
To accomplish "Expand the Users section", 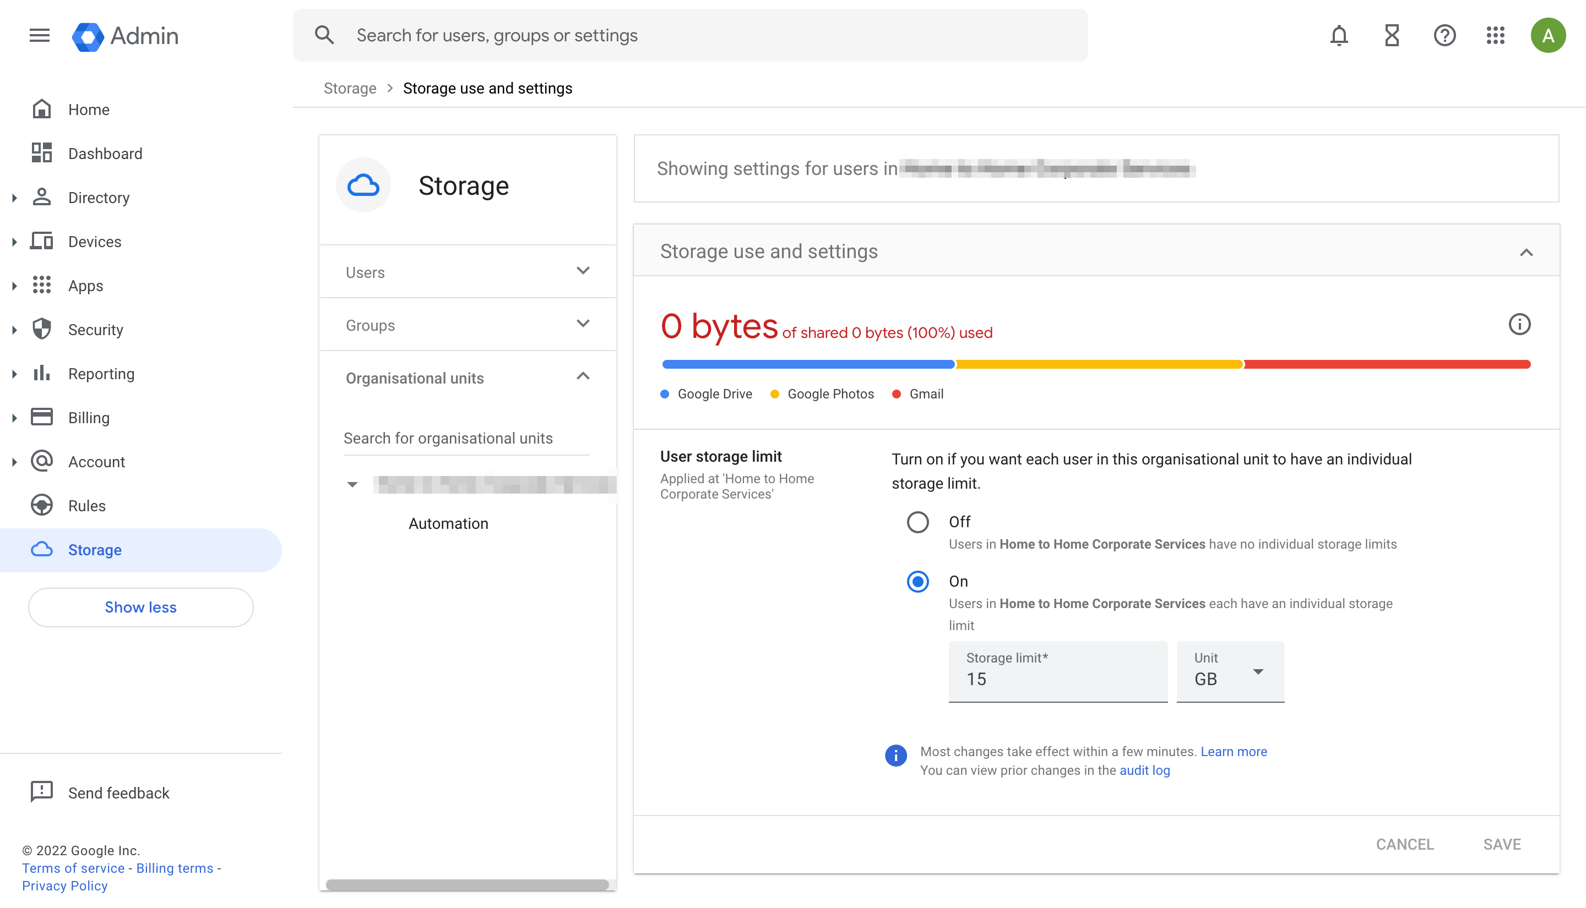I will pos(468,272).
